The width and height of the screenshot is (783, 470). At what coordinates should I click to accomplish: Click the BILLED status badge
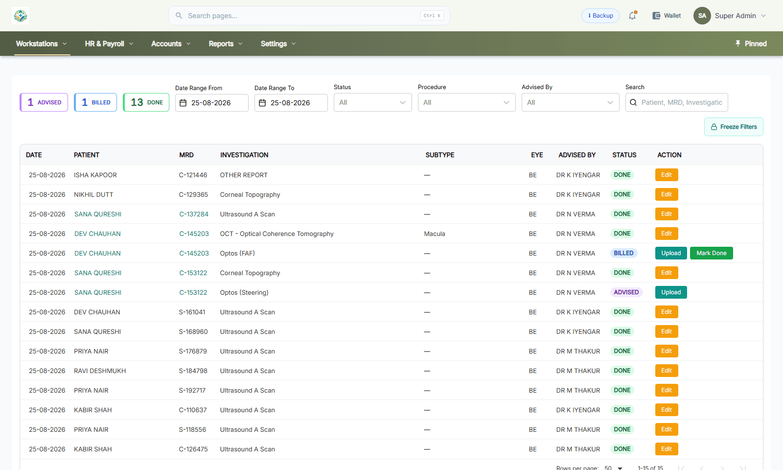pos(623,253)
